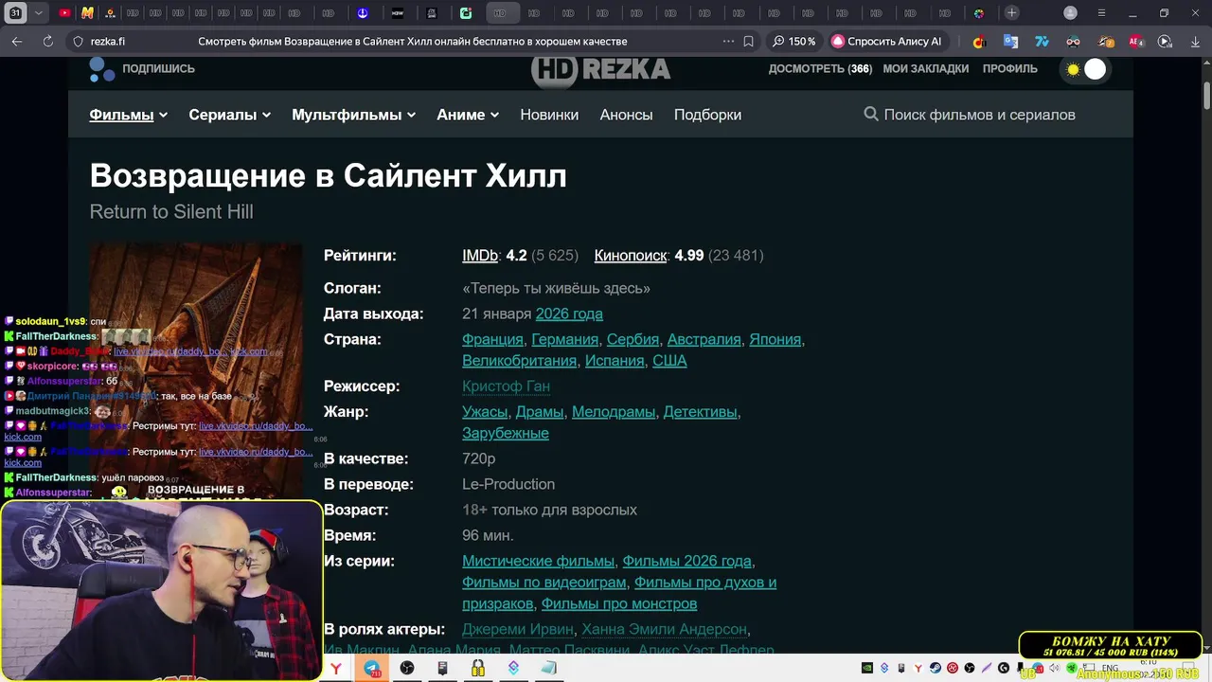Open the browser profile avatar

coord(1070,13)
